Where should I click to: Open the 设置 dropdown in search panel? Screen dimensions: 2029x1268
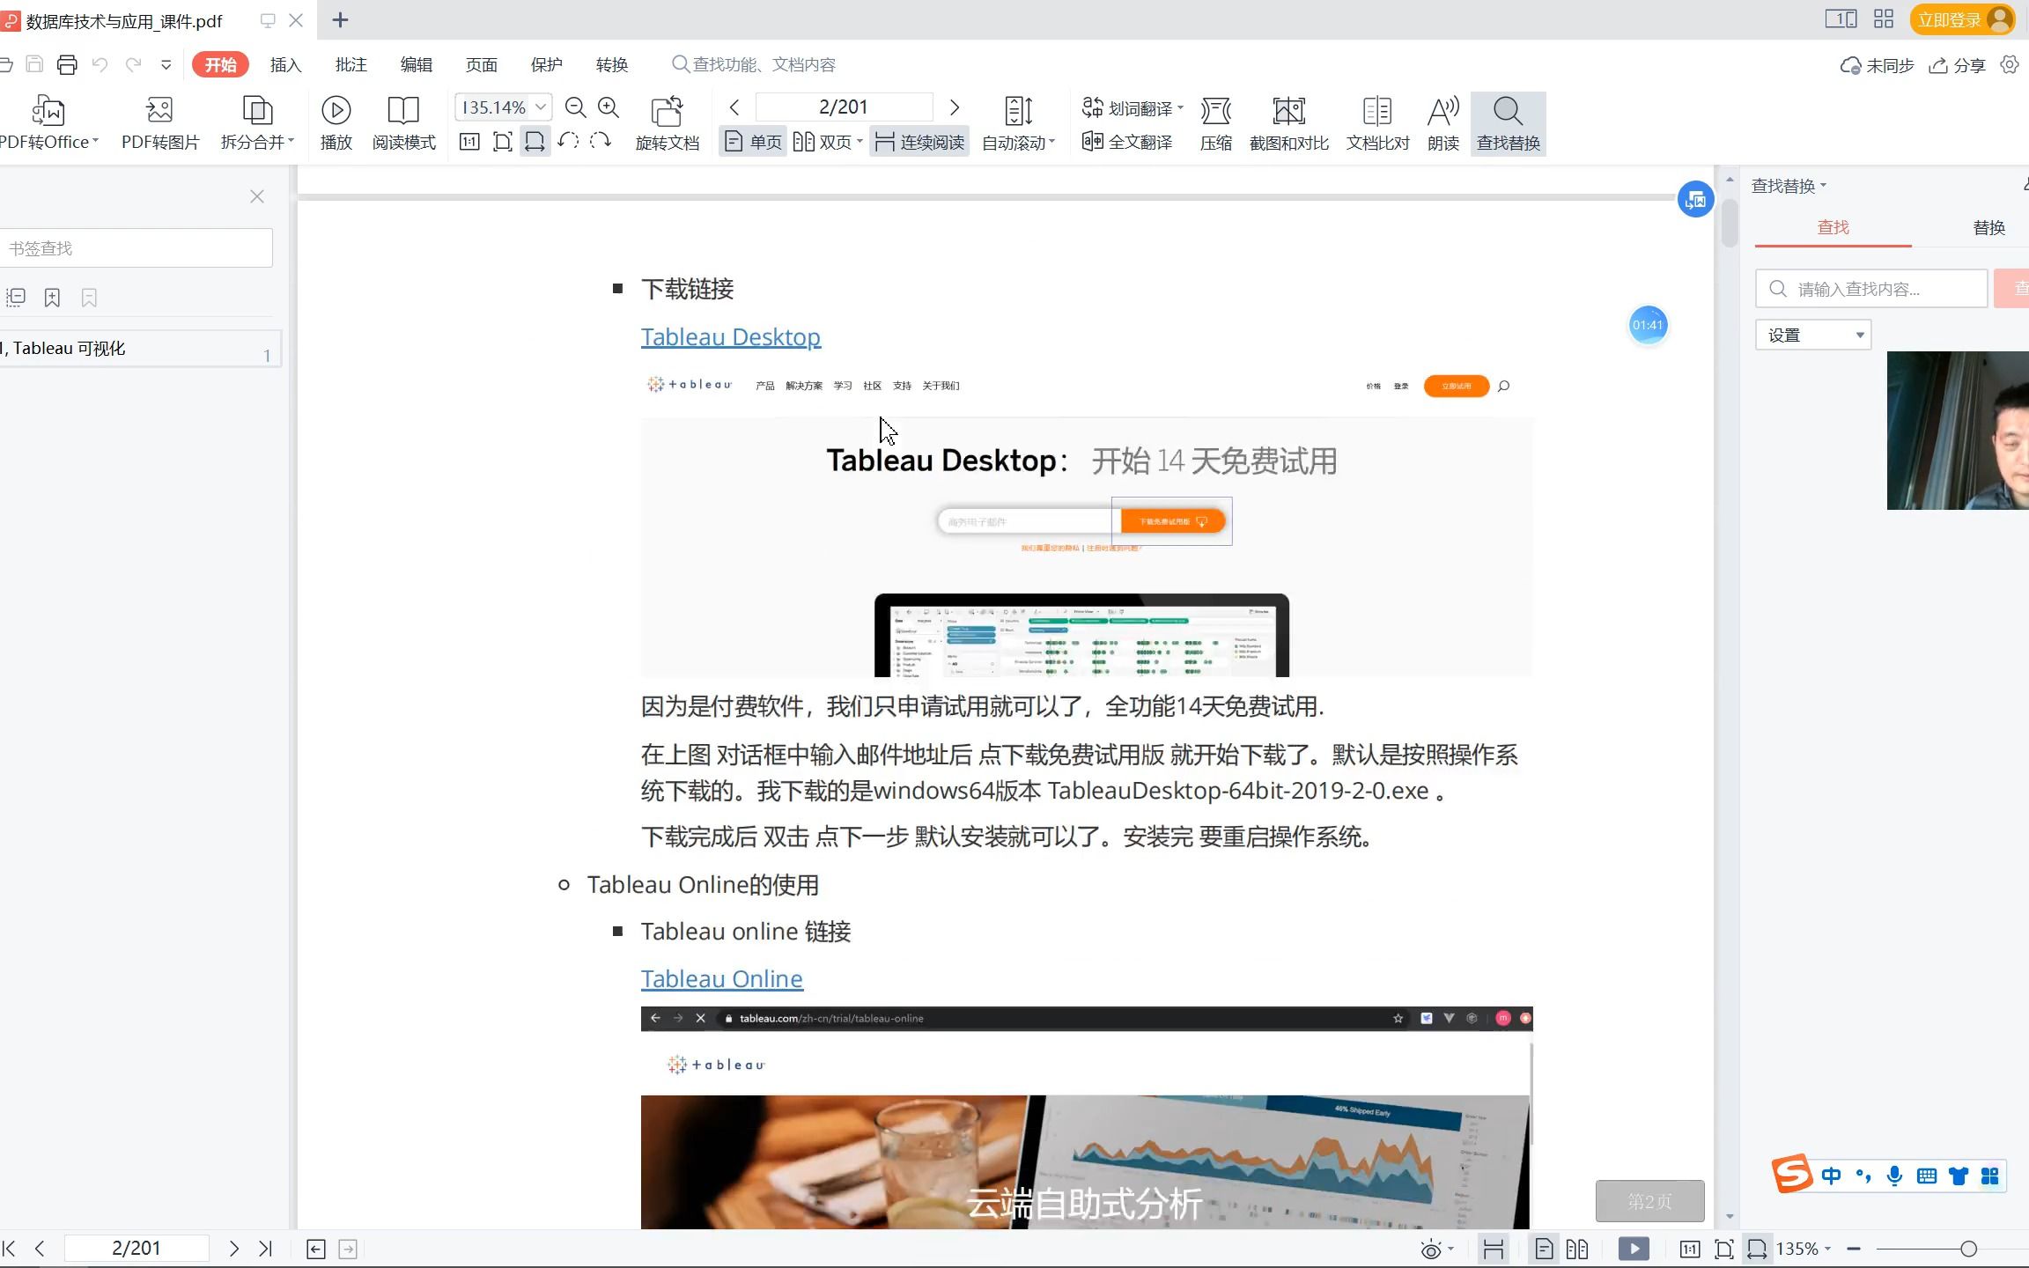click(1813, 335)
